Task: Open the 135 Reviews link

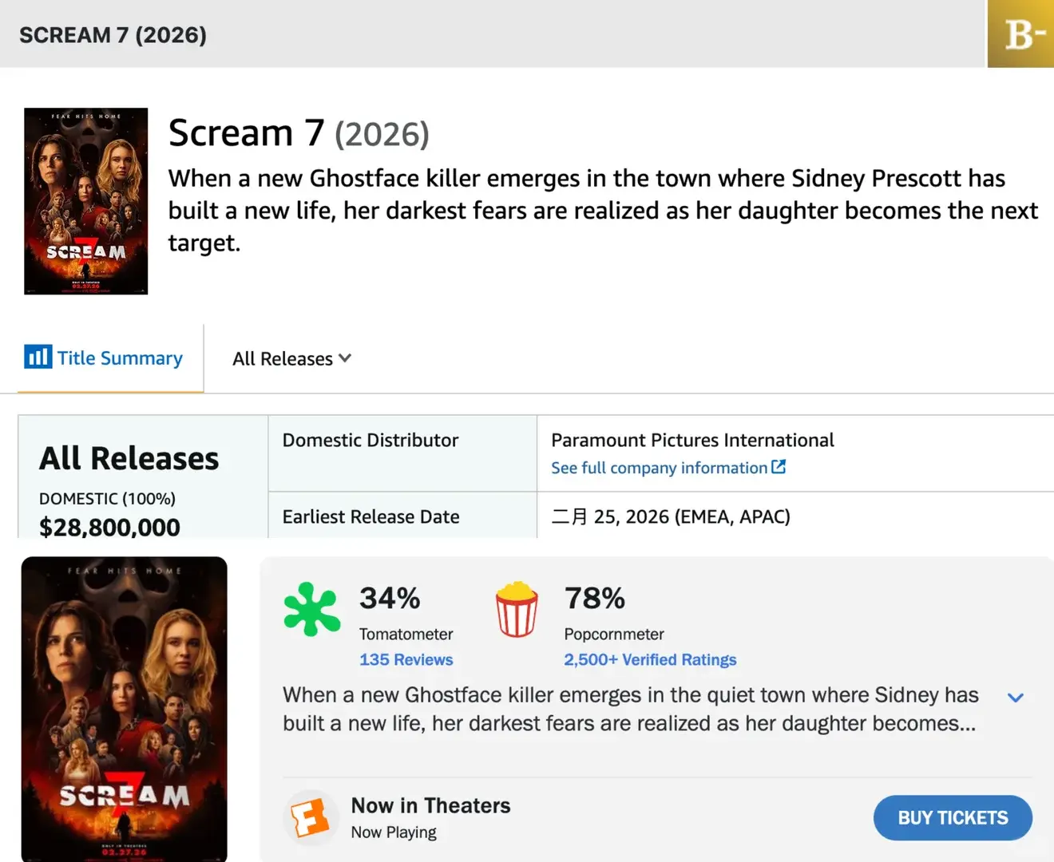Action: click(x=406, y=659)
